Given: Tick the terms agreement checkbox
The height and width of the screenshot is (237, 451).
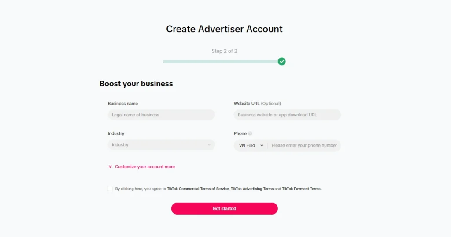Looking at the screenshot, I should coord(110,189).
